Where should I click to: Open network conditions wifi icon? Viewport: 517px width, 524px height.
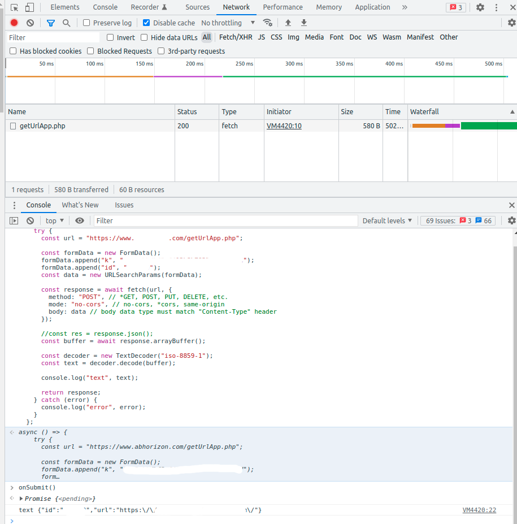(267, 23)
